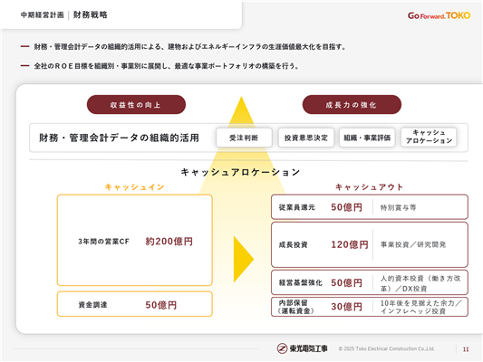Click the 投資意思決定 box
This screenshot has height=362, width=483.
pyautogui.click(x=306, y=138)
